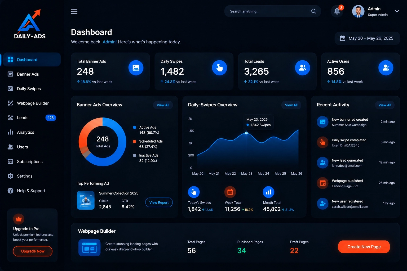Click the Daily Swipes card hand icon

[219, 68]
